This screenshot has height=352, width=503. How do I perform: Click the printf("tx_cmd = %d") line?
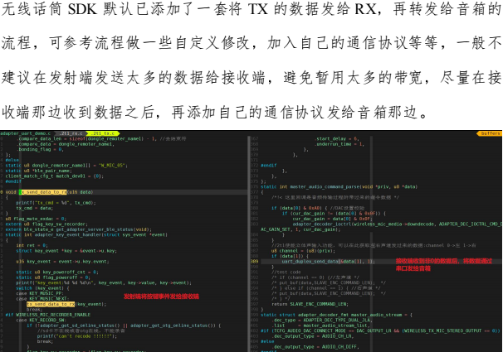(x=56, y=203)
